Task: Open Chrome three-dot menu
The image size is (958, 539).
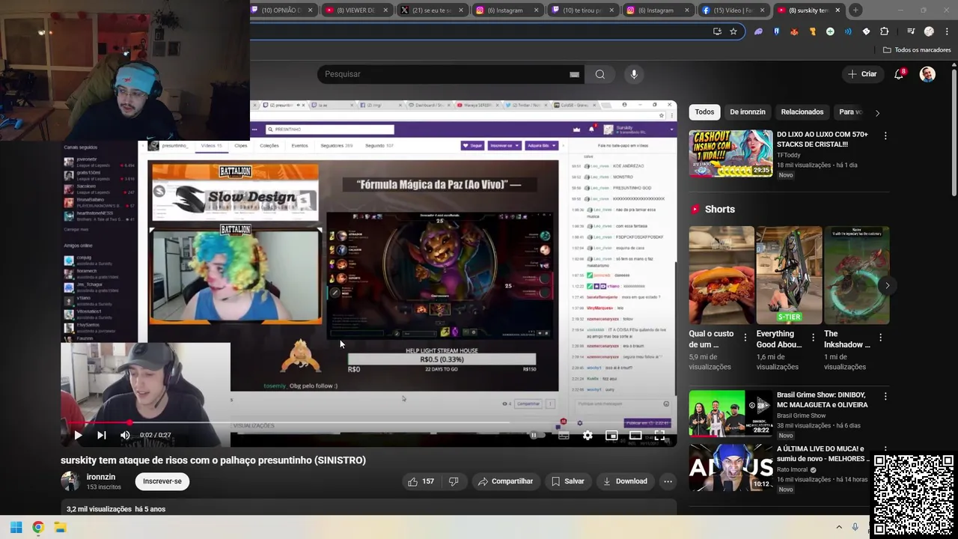Action: (x=946, y=31)
